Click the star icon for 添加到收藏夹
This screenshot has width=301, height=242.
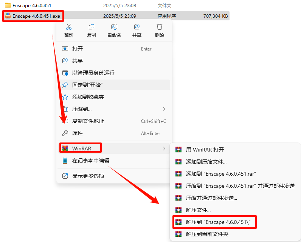(65, 97)
